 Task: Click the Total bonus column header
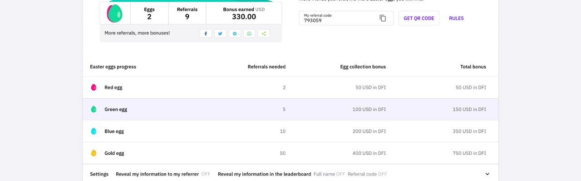(473, 67)
